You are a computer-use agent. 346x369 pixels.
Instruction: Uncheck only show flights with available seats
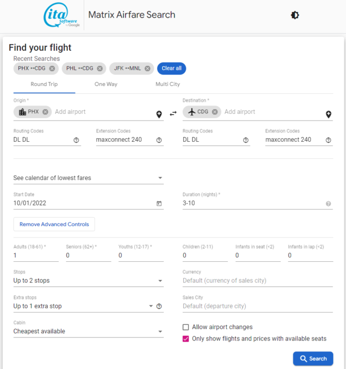tap(186, 339)
